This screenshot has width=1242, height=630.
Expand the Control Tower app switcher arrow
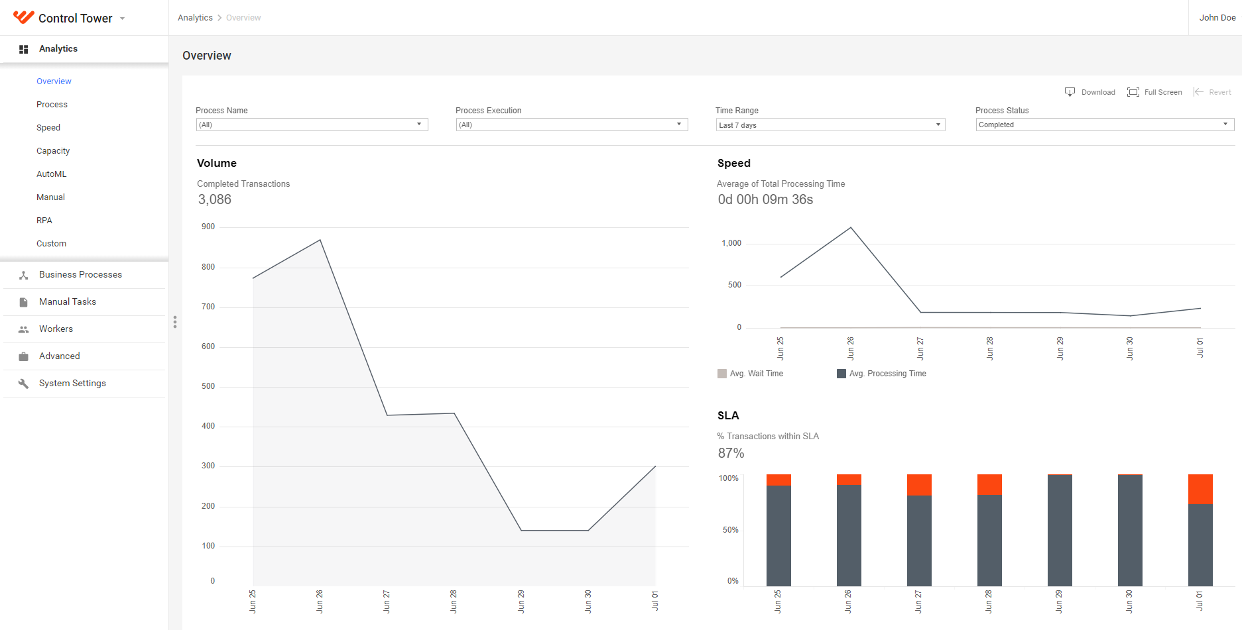click(122, 19)
